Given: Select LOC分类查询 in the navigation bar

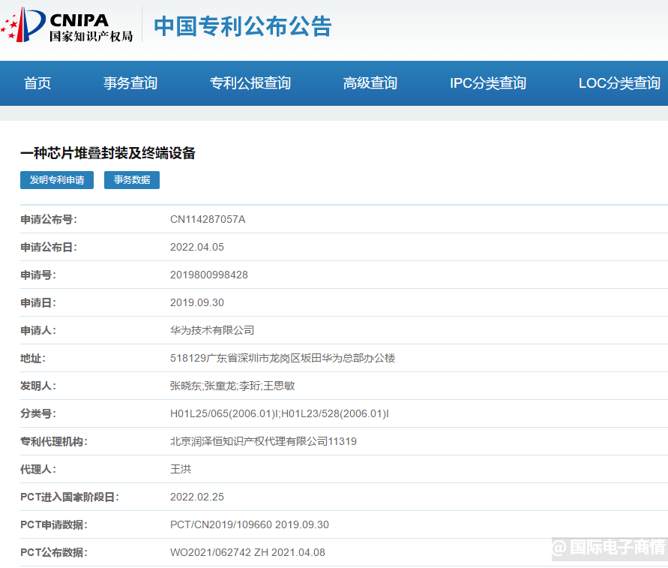Looking at the screenshot, I should pos(619,83).
